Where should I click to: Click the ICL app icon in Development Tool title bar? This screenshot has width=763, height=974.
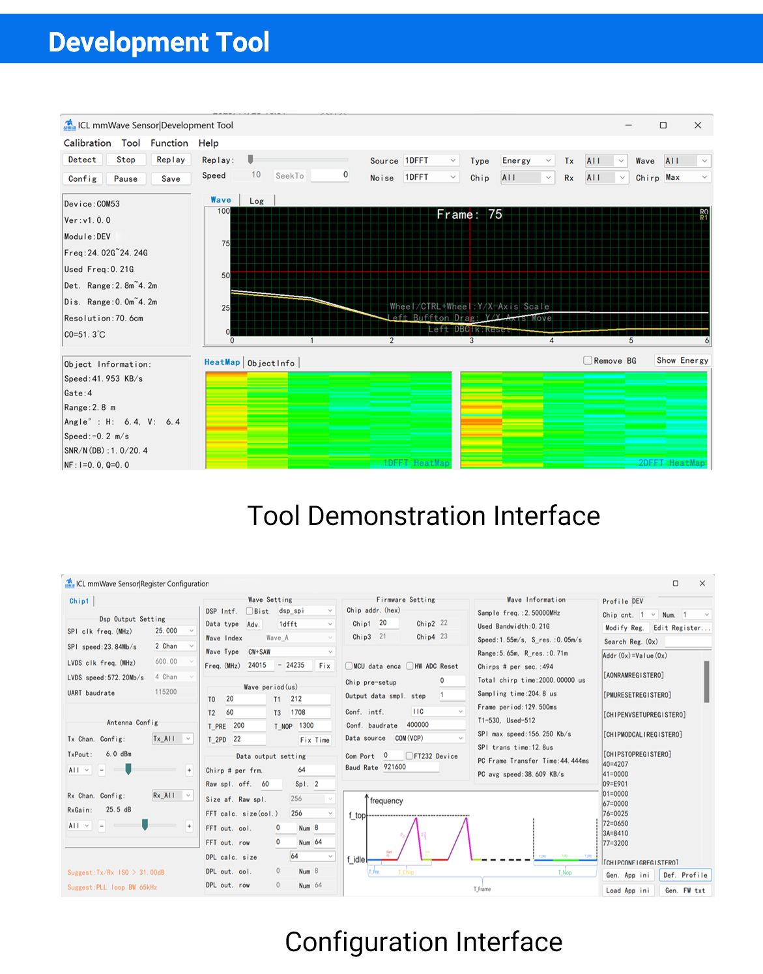pos(69,125)
